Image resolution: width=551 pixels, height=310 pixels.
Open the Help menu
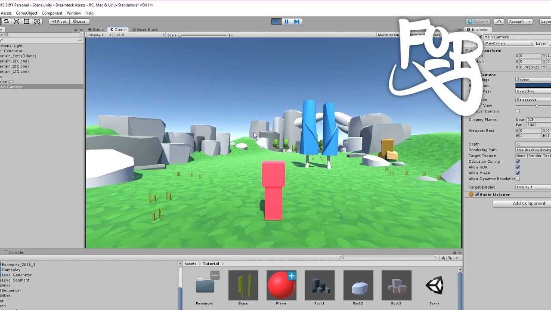(90, 13)
